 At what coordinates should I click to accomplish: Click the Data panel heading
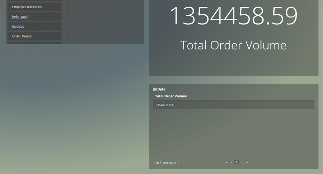(x=159, y=89)
